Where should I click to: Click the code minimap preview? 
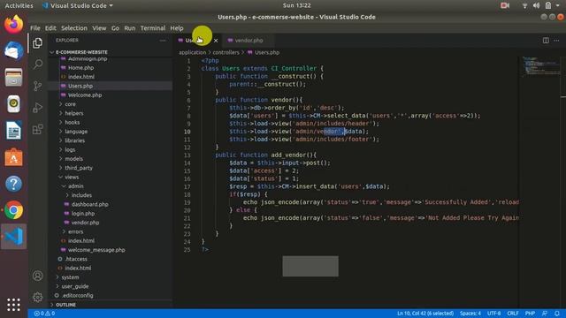540,66
